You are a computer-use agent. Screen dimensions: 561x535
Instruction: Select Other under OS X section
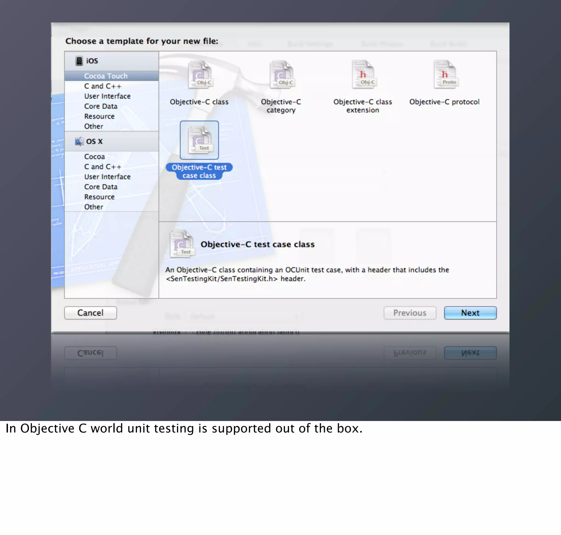[x=93, y=207]
